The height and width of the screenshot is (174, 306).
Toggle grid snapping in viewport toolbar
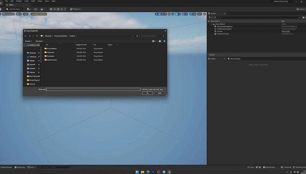[177, 14]
